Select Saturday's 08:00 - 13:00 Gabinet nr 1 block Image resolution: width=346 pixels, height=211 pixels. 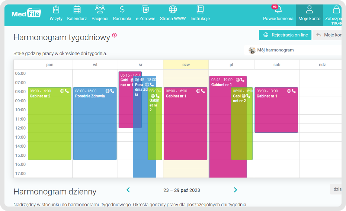pos(276,112)
